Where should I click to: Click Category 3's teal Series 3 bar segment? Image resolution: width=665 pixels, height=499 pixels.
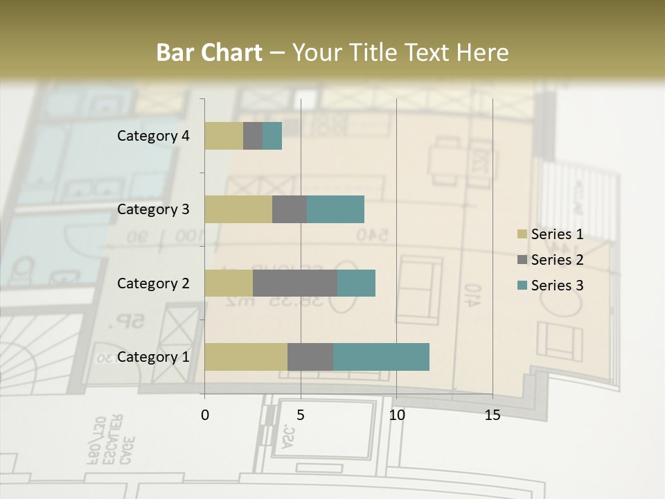pyautogui.click(x=335, y=209)
